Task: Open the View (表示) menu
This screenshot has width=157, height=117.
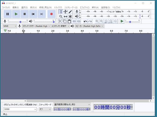Action: [x=34, y=8]
